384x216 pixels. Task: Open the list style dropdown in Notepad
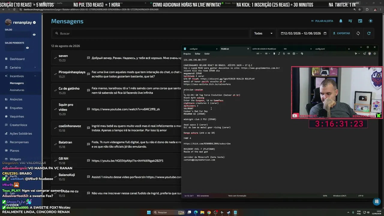pos(267,54)
